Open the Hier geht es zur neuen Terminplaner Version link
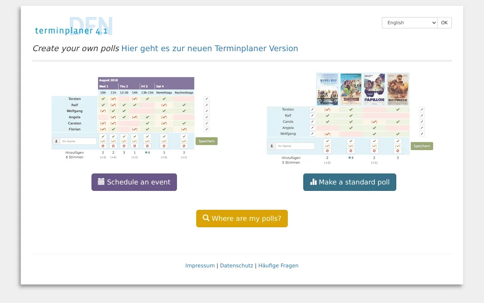The height and width of the screenshot is (303, 484). tap(209, 48)
